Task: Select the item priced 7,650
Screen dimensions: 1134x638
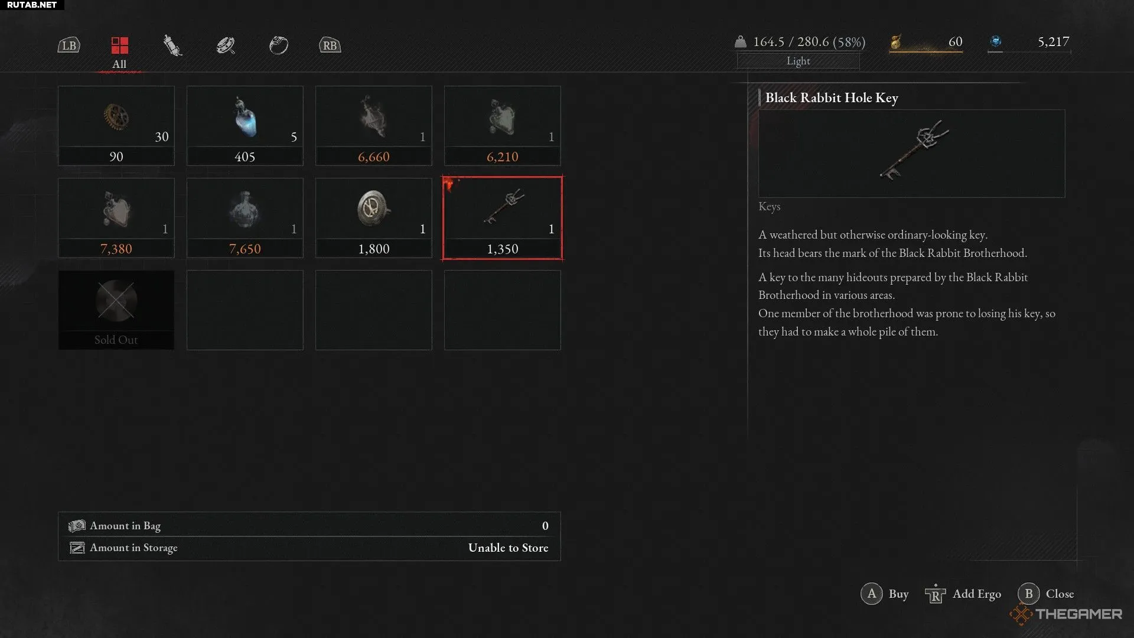Action: coord(245,218)
